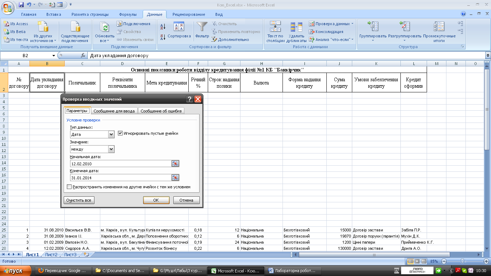Open Дополнительно advanced filter
Screen dimensions: 491x276
(230, 40)
